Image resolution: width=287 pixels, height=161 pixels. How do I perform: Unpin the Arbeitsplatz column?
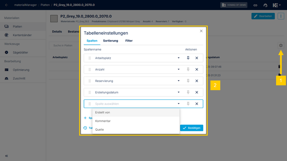(x=188, y=58)
